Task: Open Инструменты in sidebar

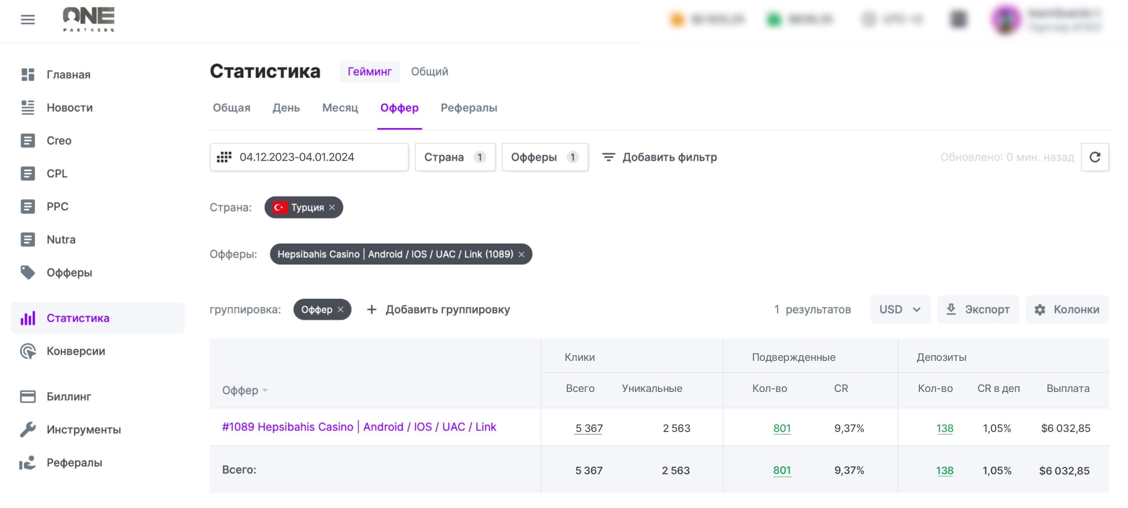Action: point(84,429)
